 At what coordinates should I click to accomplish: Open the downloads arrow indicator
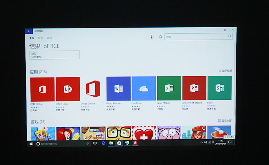tap(152, 37)
